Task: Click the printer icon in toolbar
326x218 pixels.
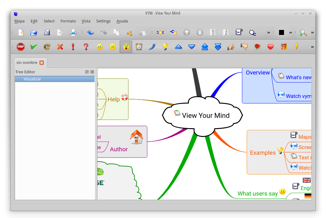Action: [73, 32]
